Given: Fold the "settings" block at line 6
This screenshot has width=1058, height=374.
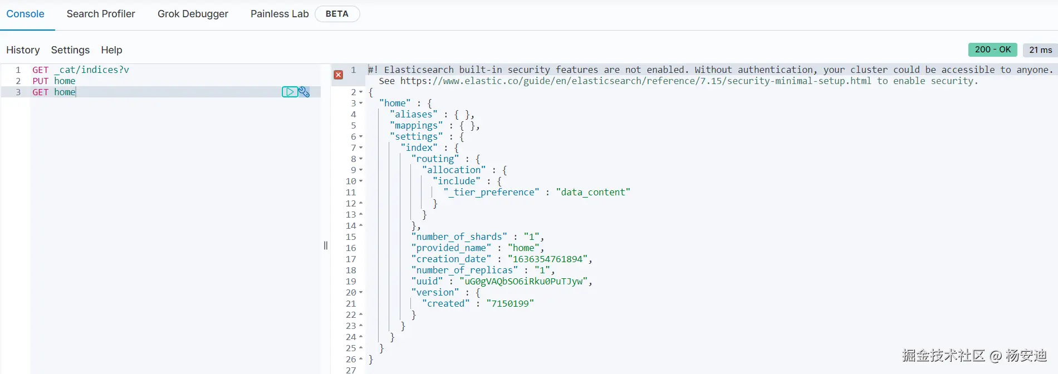Looking at the screenshot, I should click(361, 137).
